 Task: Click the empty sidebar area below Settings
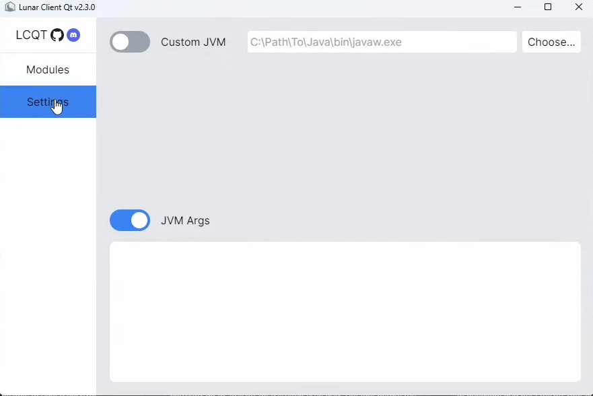pos(48,253)
